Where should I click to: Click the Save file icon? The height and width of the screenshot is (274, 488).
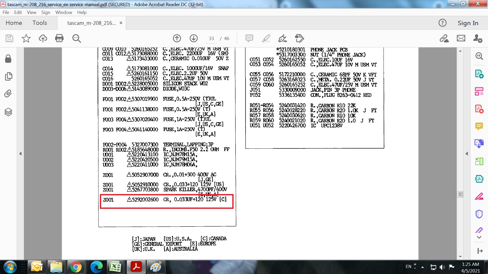pyautogui.click(x=9, y=38)
